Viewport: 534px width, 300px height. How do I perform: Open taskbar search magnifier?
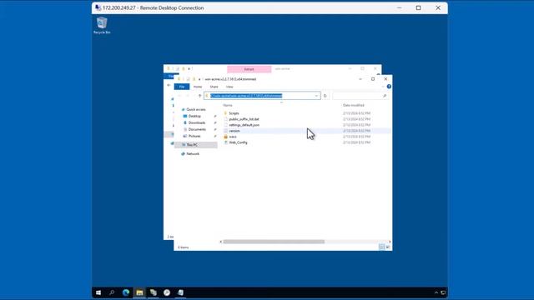tap(112, 292)
